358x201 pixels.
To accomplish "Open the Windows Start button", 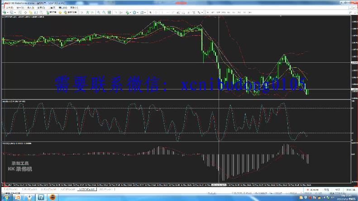I will tap(6, 197).
